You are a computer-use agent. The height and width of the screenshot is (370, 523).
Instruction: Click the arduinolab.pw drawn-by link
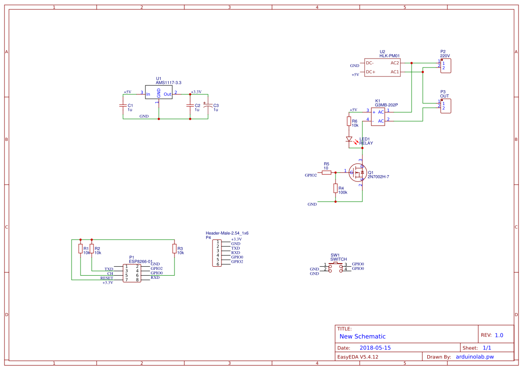(476, 357)
